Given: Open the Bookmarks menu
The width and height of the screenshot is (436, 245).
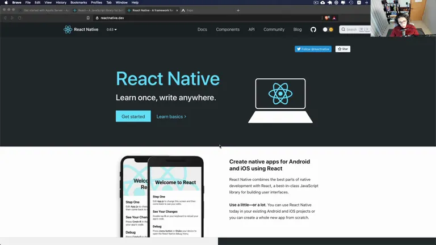Looking at the screenshot, I should pyautogui.click(x=79, y=2).
